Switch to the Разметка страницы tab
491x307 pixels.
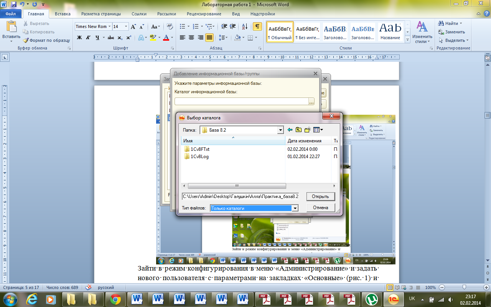click(101, 14)
